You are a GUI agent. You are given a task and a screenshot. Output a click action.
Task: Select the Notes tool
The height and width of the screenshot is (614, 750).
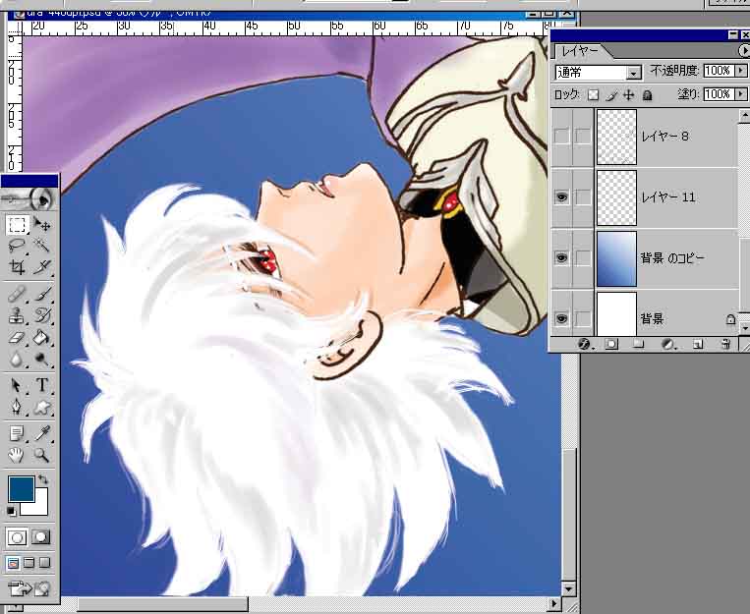[x=17, y=433]
